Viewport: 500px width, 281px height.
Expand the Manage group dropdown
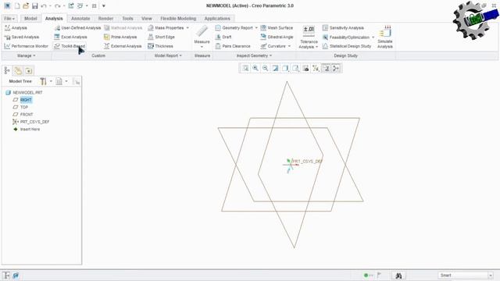(26, 55)
